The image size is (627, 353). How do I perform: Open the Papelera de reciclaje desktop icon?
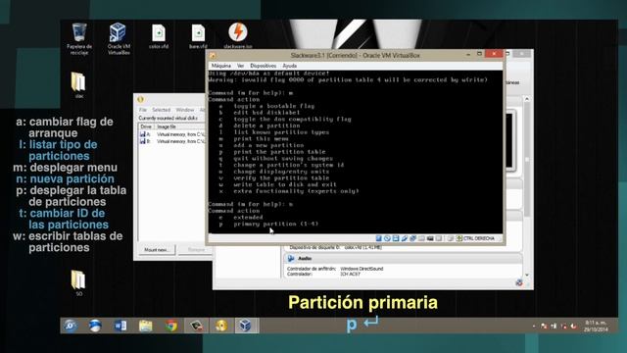point(79,39)
